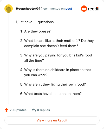Click the '20 upvotes' label
The height and width of the screenshot is (129, 104).
18,110
